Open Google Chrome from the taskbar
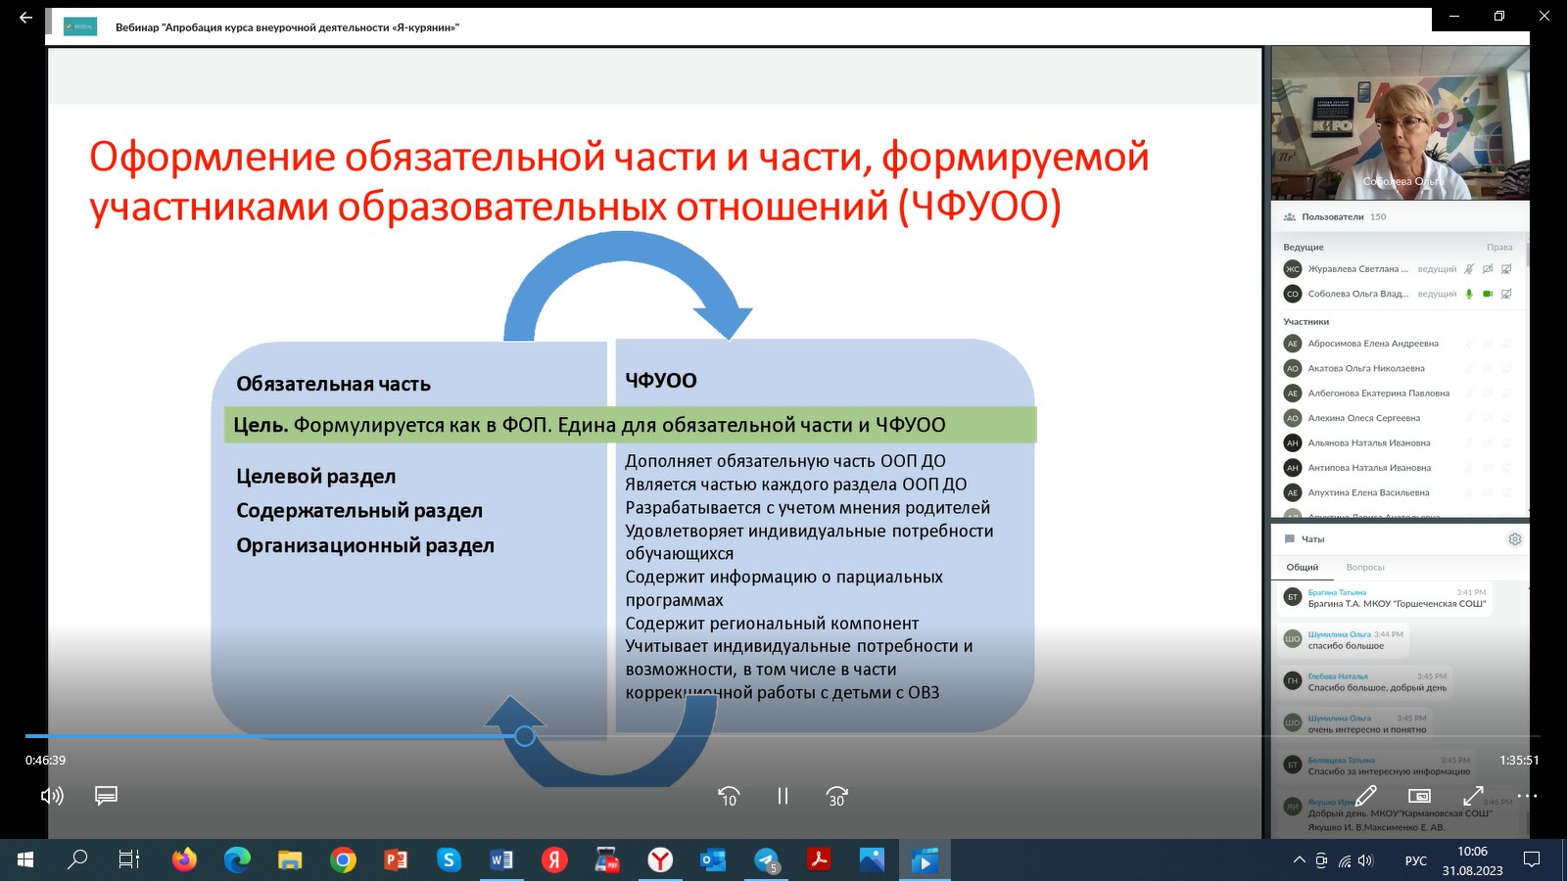 [x=343, y=860]
